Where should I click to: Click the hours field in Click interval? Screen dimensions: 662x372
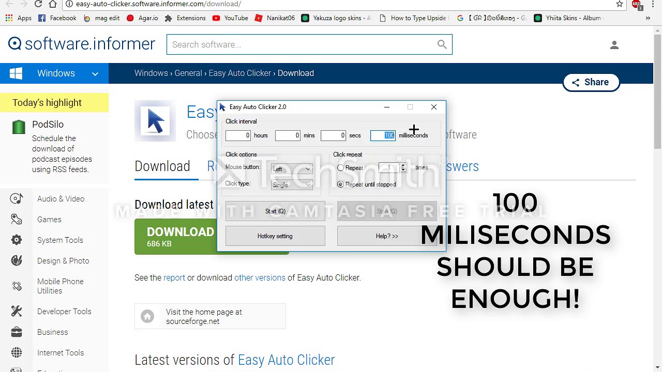pos(238,135)
